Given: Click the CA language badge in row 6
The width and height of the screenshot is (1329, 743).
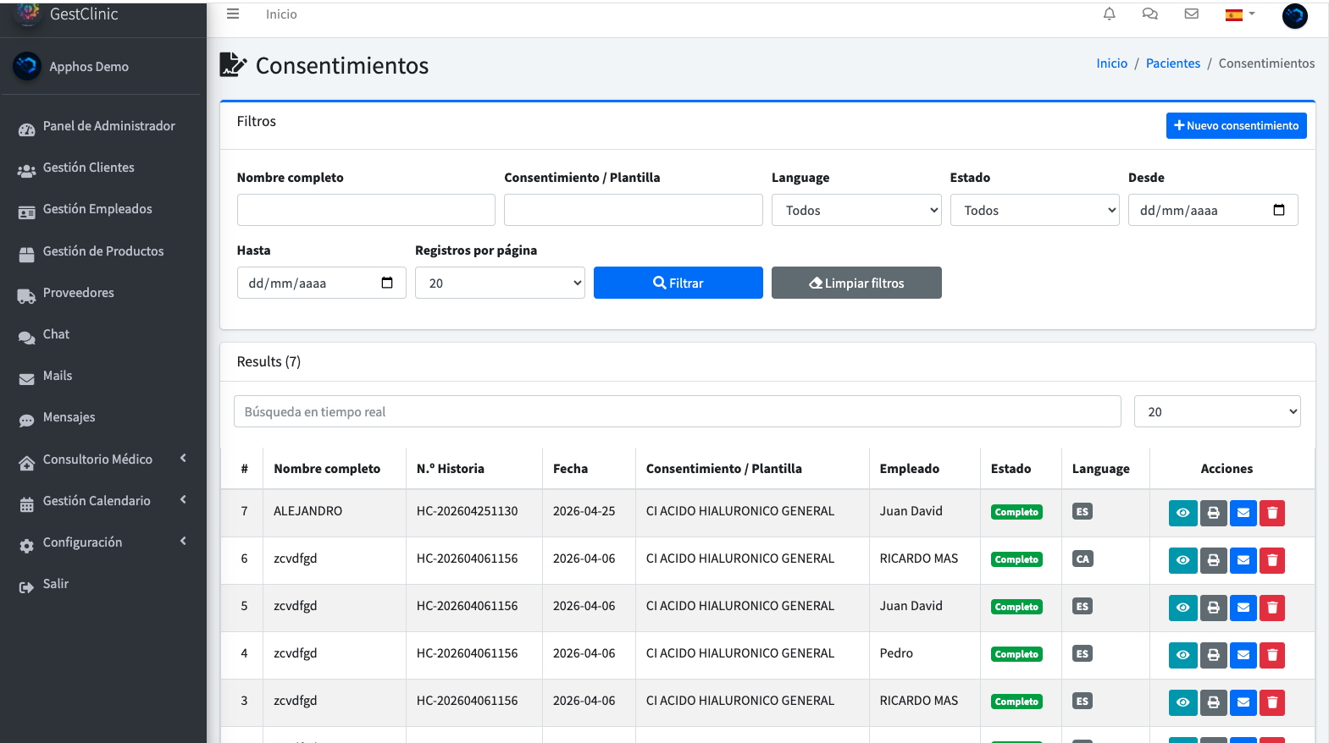Looking at the screenshot, I should point(1083,559).
